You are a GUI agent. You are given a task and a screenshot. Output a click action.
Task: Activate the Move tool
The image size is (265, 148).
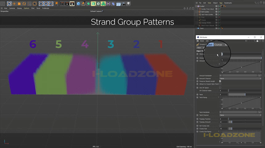[14, 4]
